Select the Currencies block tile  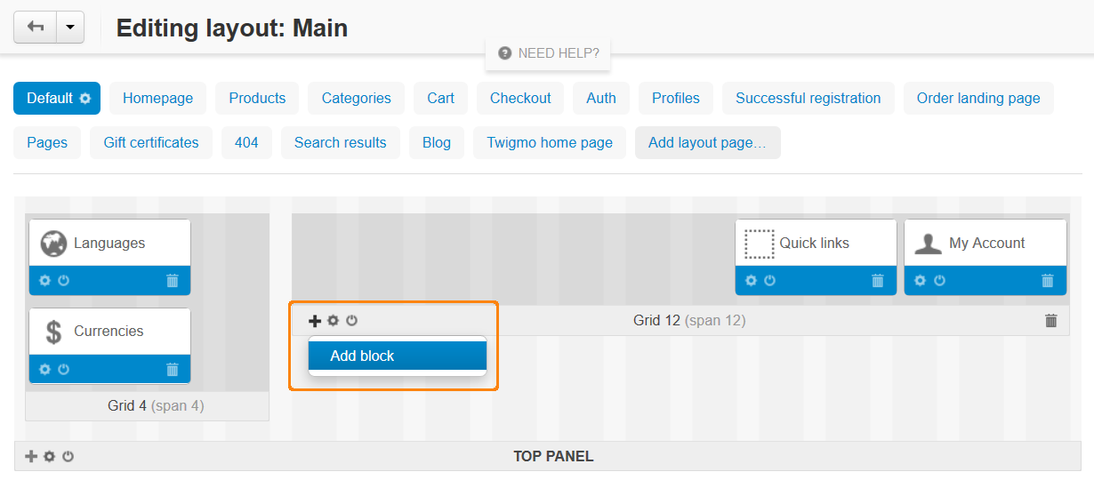109,332
